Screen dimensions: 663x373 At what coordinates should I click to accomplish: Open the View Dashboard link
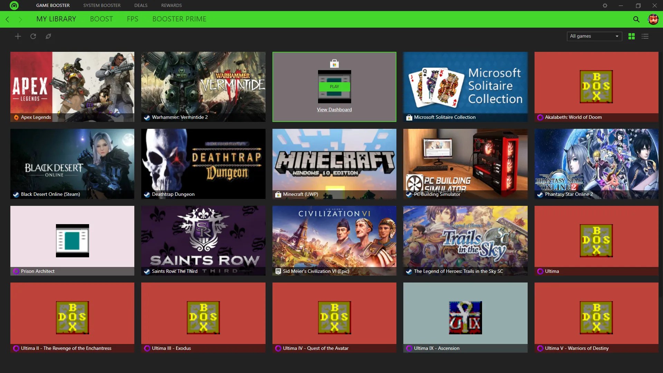pyautogui.click(x=334, y=109)
